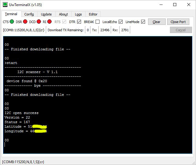Click the COM8 status bar text at bottom
The height and width of the screenshot is (165, 196).
(x=23, y=162)
